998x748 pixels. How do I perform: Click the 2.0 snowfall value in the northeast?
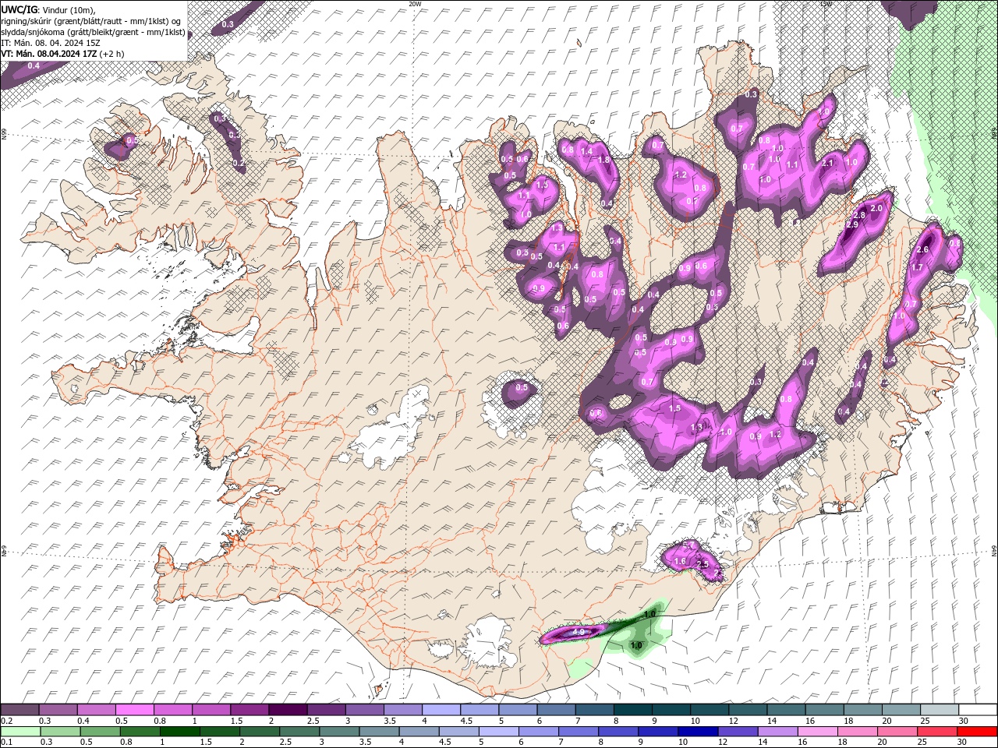tap(876, 208)
